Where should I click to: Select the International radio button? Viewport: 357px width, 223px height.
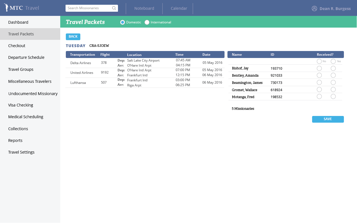(x=147, y=22)
